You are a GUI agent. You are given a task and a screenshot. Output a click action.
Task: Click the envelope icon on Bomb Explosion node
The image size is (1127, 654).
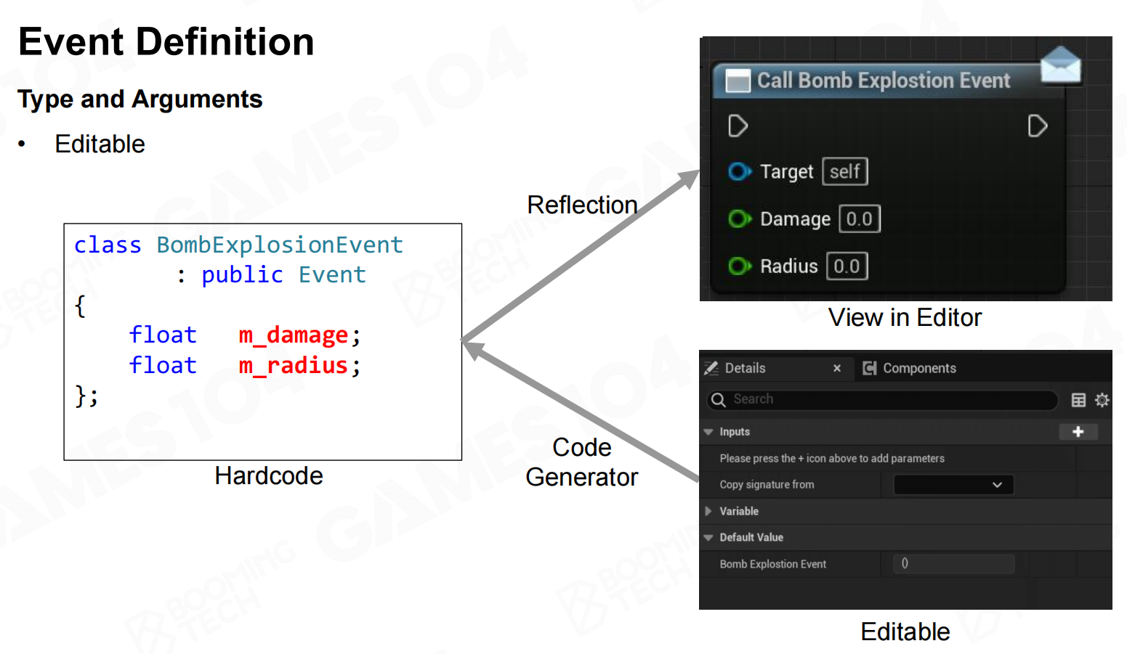(1060, 66)
